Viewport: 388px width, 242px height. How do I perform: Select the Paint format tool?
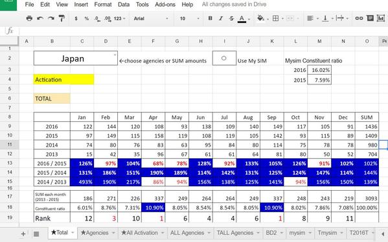coord(62,18)
